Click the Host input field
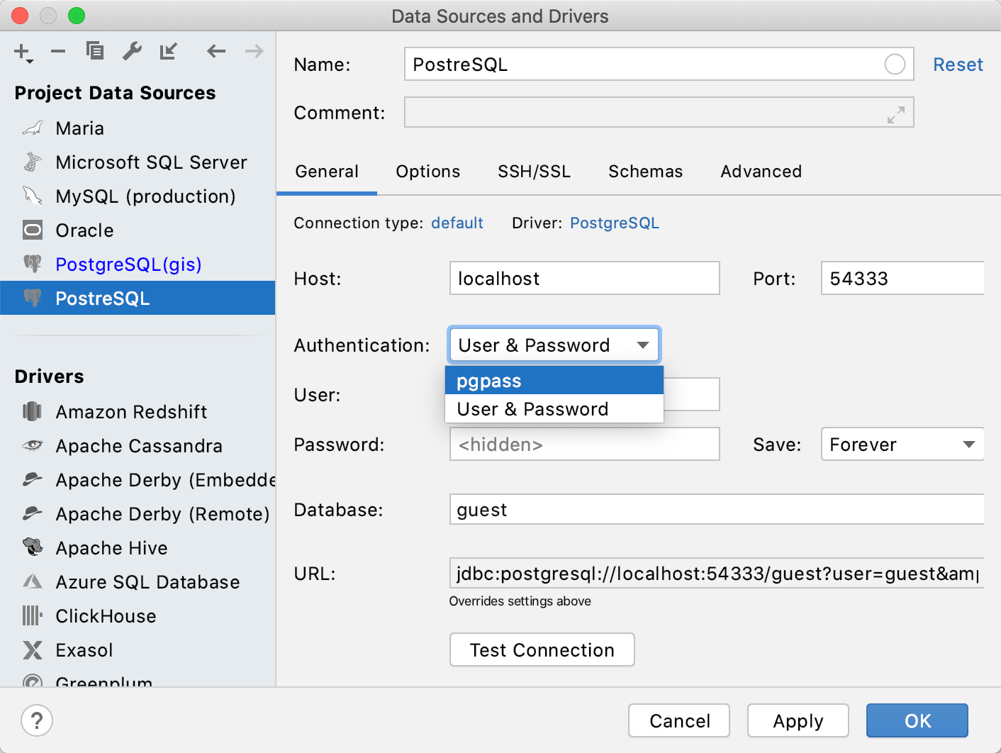This screenshot has height=753, width=1001. click(585, 278)
